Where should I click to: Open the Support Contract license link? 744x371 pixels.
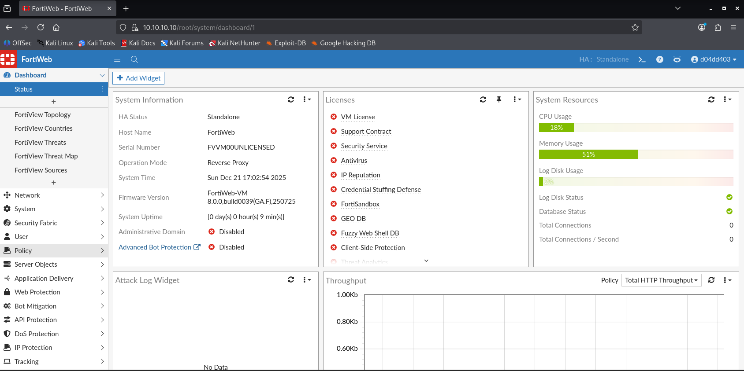pos(366,132)
